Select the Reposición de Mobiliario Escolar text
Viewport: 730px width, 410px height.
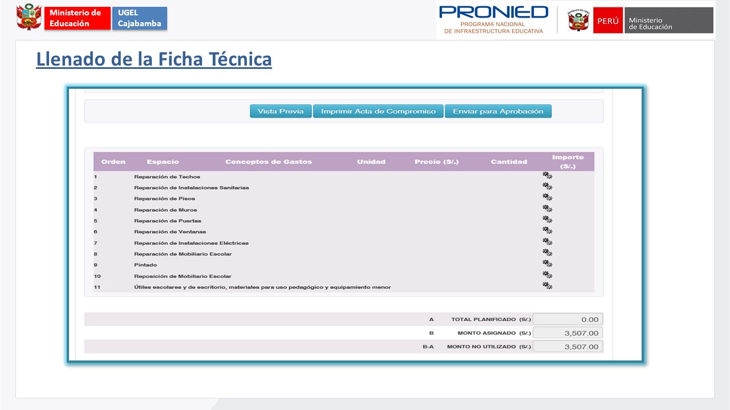coord(183,276)
